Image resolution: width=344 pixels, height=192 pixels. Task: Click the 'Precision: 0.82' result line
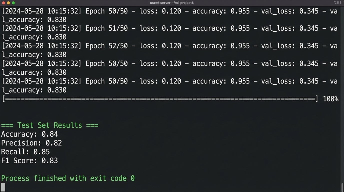point(31,143)
